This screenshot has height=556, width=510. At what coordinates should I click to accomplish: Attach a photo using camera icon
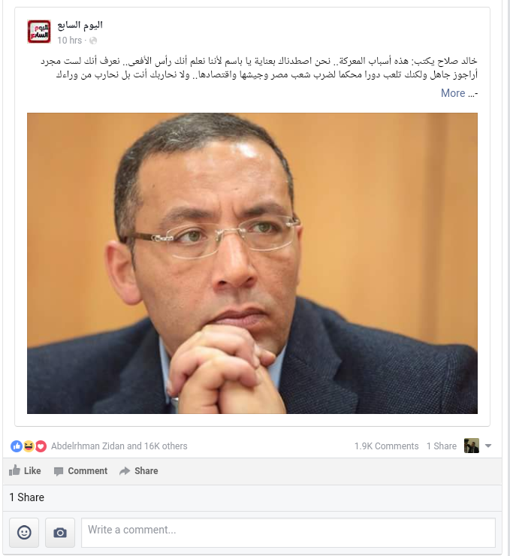[60, 533]
